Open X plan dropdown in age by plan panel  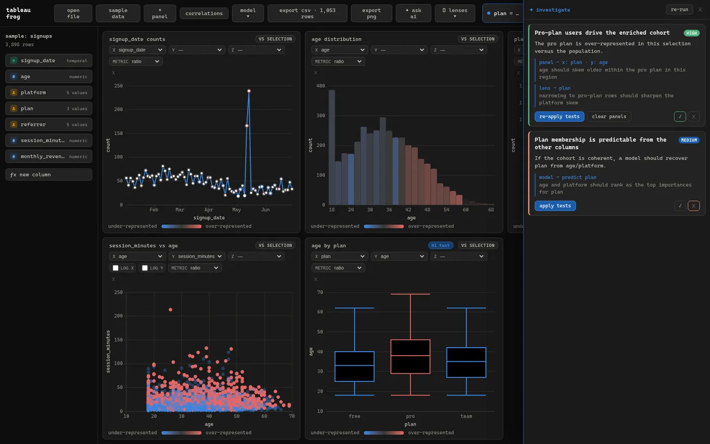pos(340,256)
